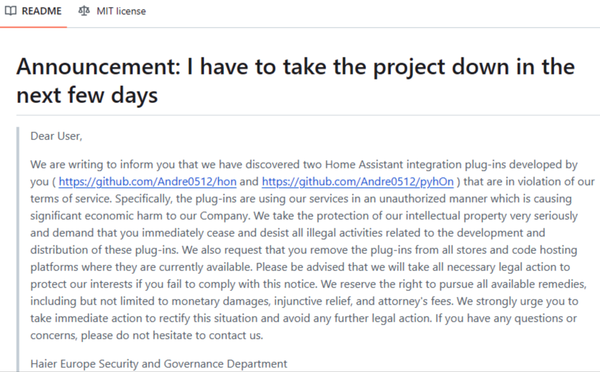The height and width of the screenshot is (372, 600).
Task: Click the line beginning 'We are writing to inform you'
Action: click(x=304, y=165)
